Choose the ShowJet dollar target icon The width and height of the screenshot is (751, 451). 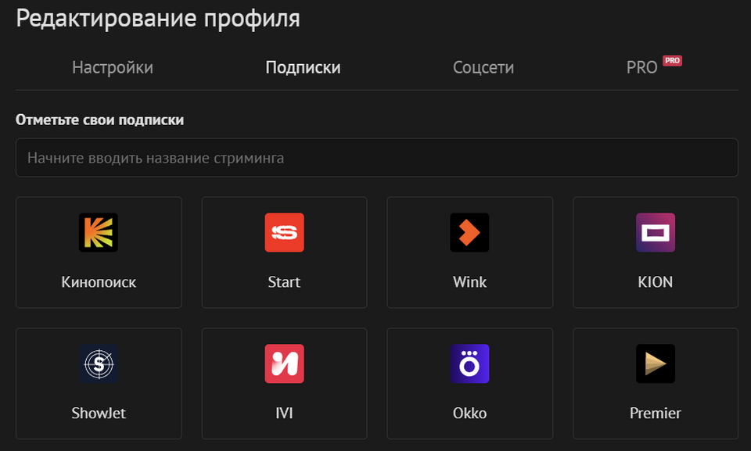pos(99,363)
